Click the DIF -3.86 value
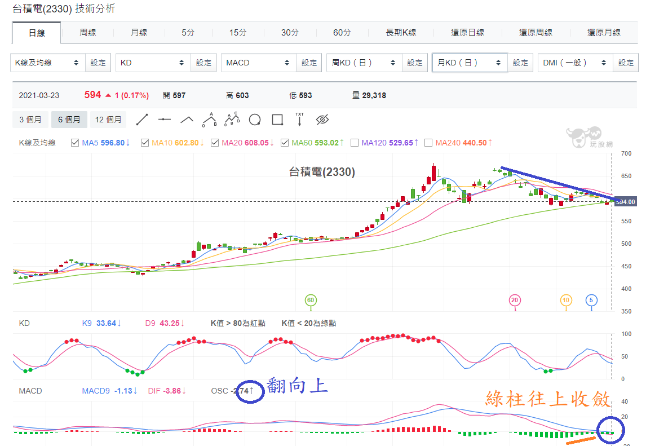Screen dimensions: 646x446 pyautogui.click(x=172, y=391)
